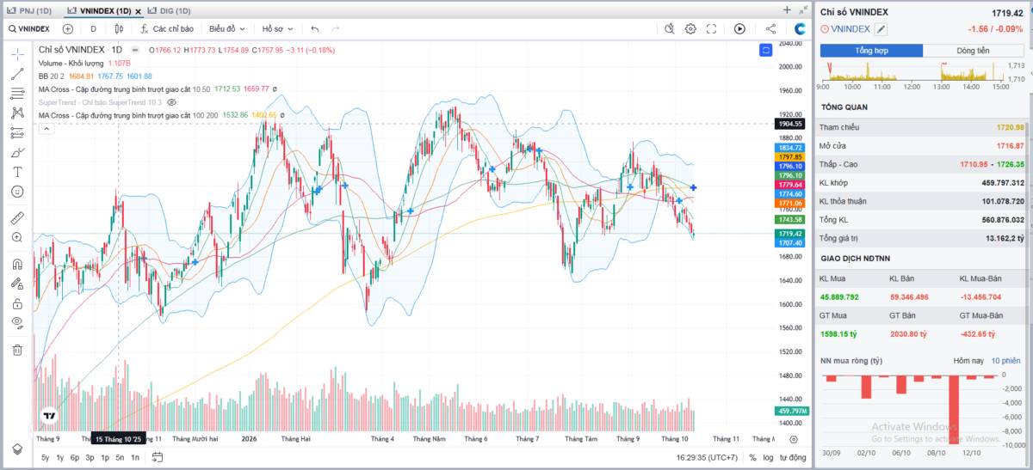
Task: Click the trash remove drawings icon
Action: point(17,350)
